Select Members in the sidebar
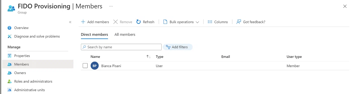This screenshot has height=94, width=353. click(x=38, y=64)
